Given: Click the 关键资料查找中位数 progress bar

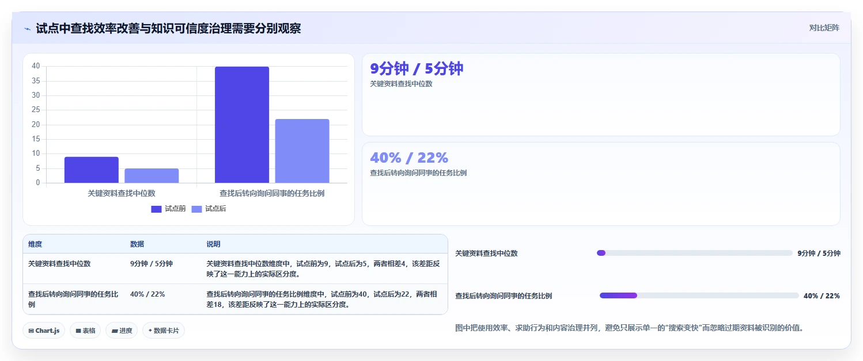Looking at the screenshot, I should [695, 253].
